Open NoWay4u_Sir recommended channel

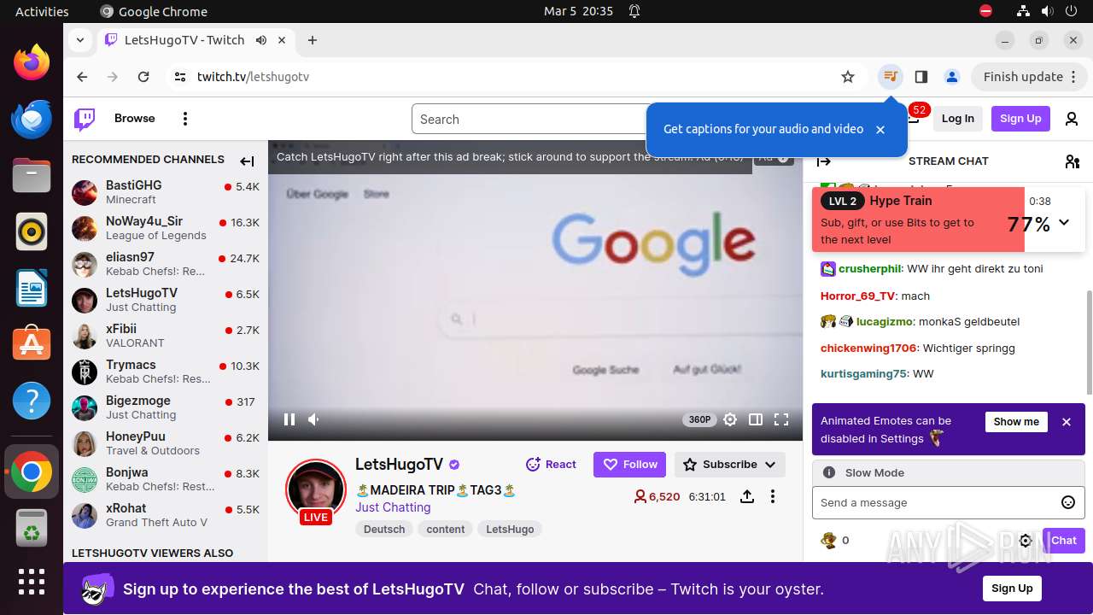[x=166, y=228]
